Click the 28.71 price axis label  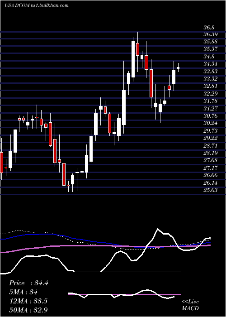tap(211, 145)
